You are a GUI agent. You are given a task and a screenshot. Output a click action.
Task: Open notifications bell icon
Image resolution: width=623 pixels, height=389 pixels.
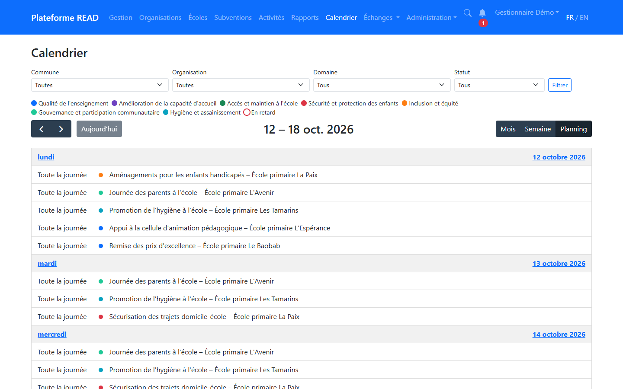tap(482, 13)
